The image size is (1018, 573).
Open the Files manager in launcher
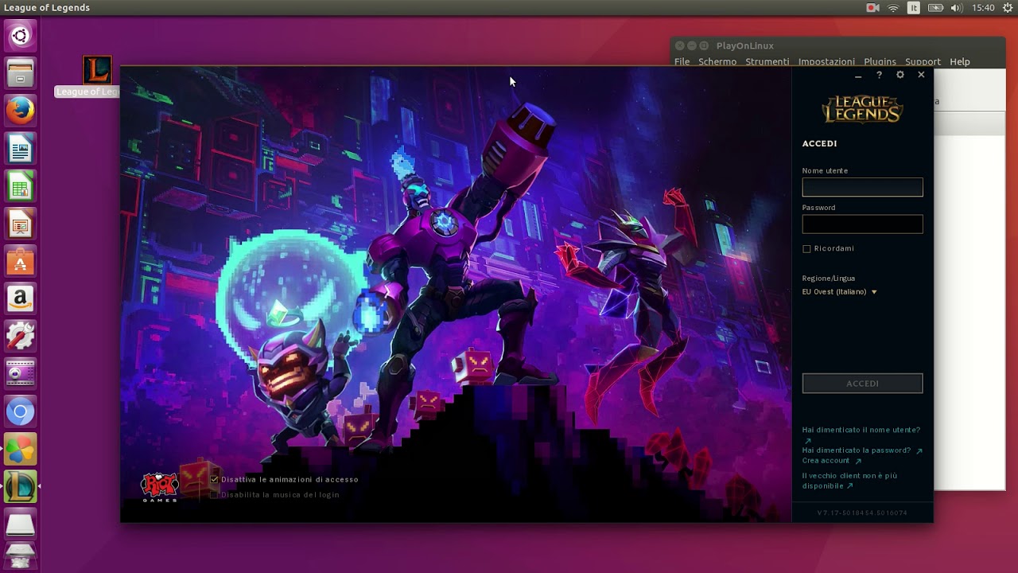click(20, 73)
